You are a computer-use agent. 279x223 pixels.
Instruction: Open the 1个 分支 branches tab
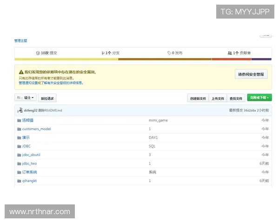click(111, 53)
